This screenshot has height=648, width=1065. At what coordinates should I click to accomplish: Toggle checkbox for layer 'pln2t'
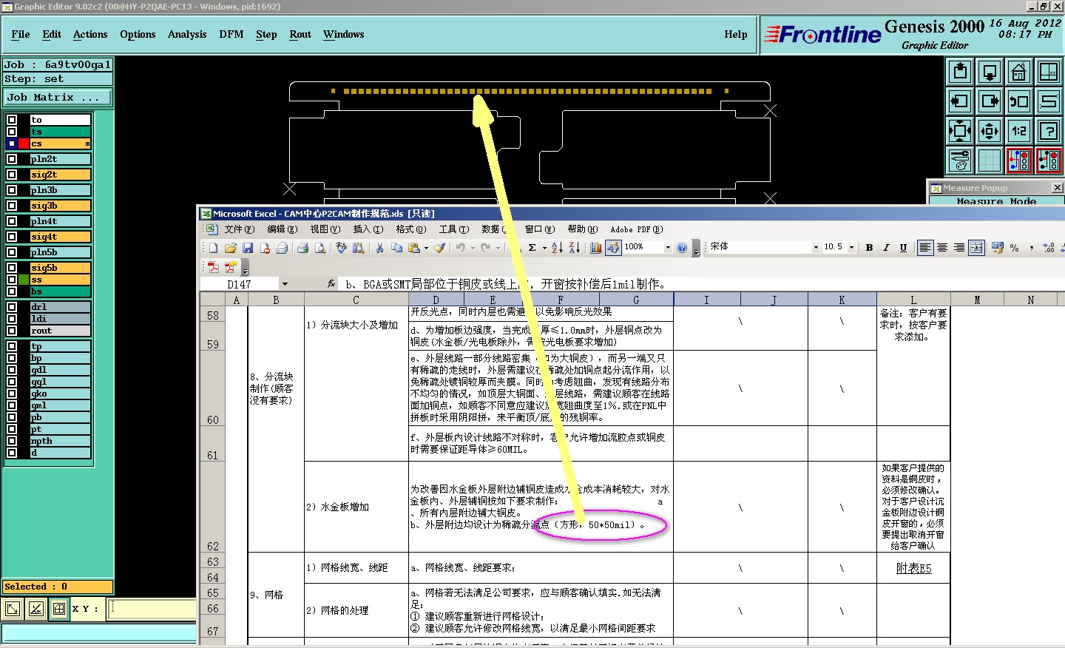click(x=12, y=159)
